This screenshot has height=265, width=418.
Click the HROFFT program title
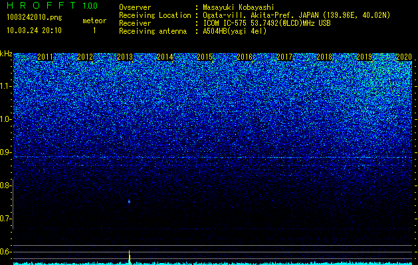click(x=41, y=5)
